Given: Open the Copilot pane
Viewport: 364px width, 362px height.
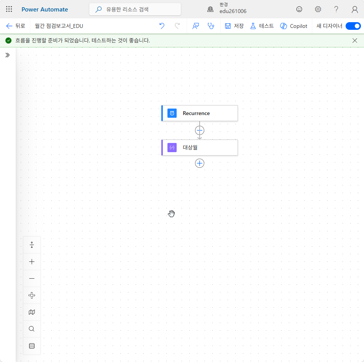Looking at the screenshot, I should [x=293, y=26].
